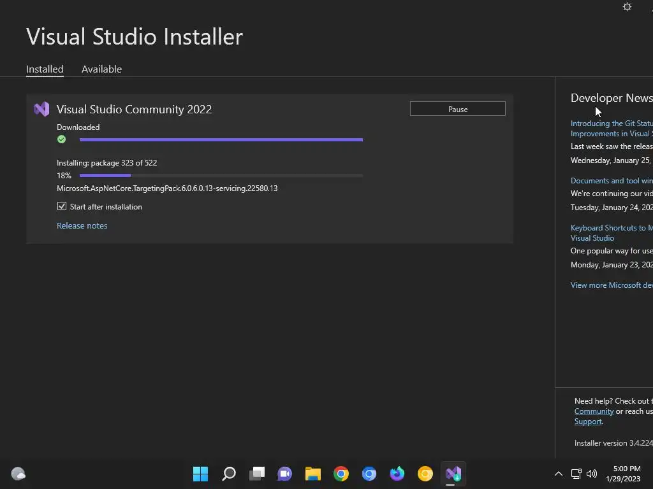This screenshot has height=489, width=653.
Task: Click the 'Visual Studio Community 2022' title
Action: pyautogui.click(x=134, y=110)
